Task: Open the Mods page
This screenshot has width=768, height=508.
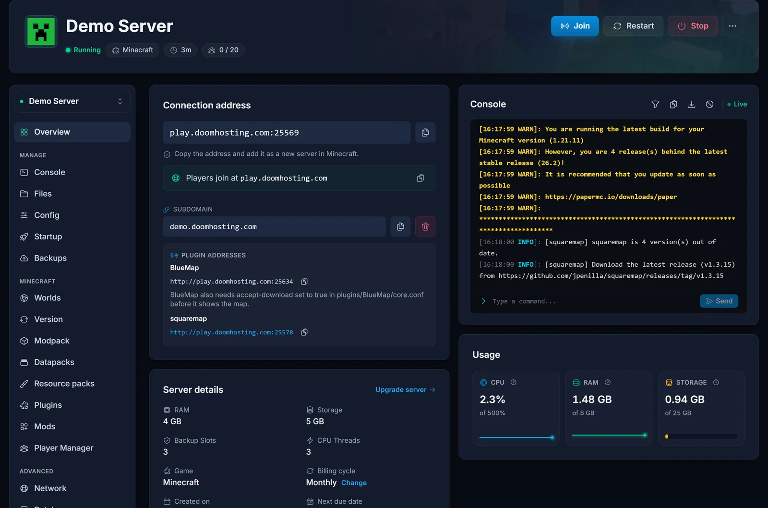Action: pos(72,426)
